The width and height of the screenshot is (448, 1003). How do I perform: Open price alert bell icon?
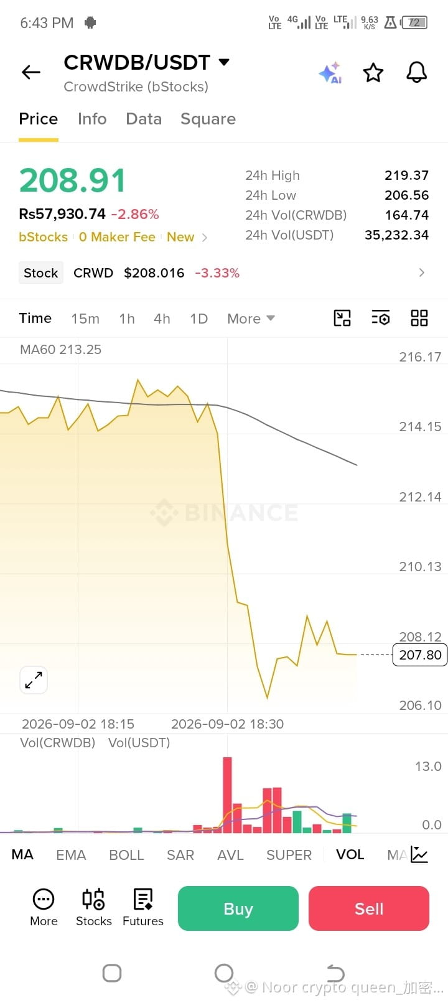[417, 73]
